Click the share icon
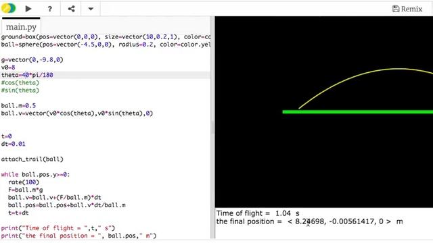 (x=71, y=9)
